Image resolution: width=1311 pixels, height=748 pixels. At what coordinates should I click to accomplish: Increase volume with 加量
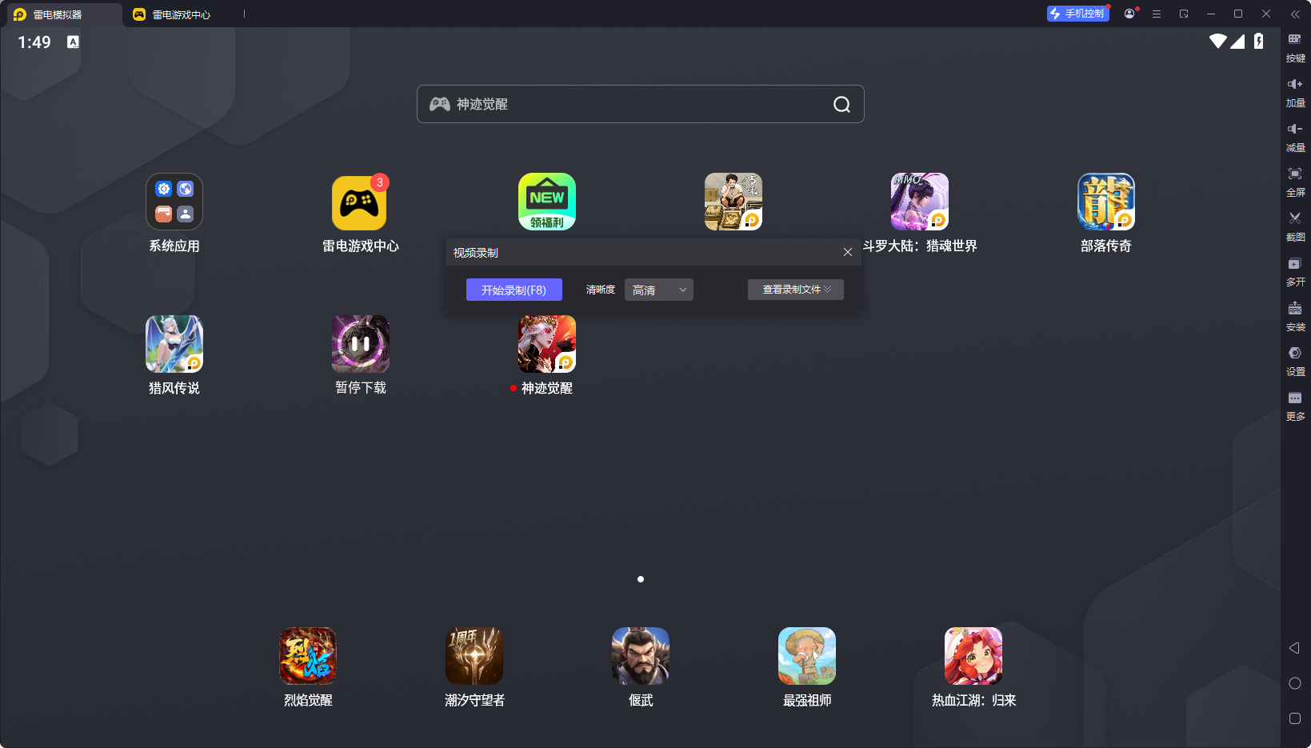pyautogui.click(x=1295, y=92)
